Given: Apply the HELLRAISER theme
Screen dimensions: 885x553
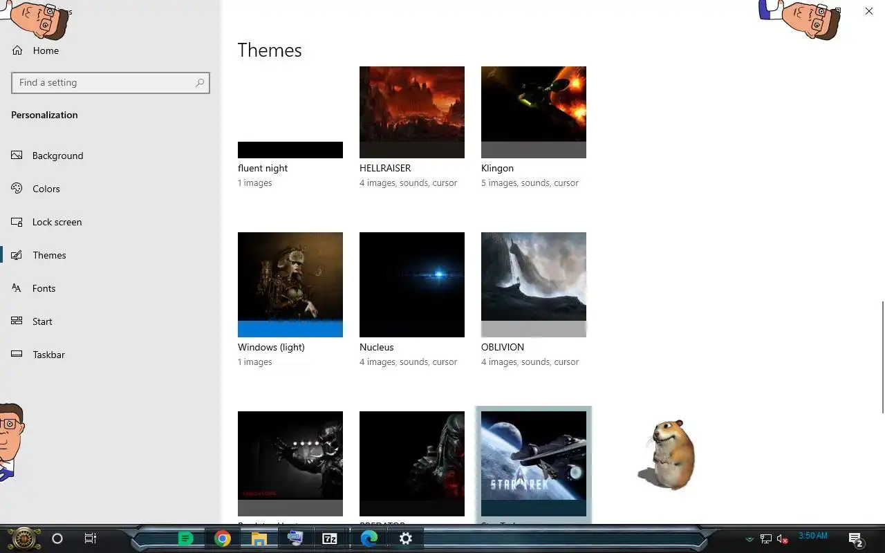Looking at the screenshot, I should pos(412,112).
